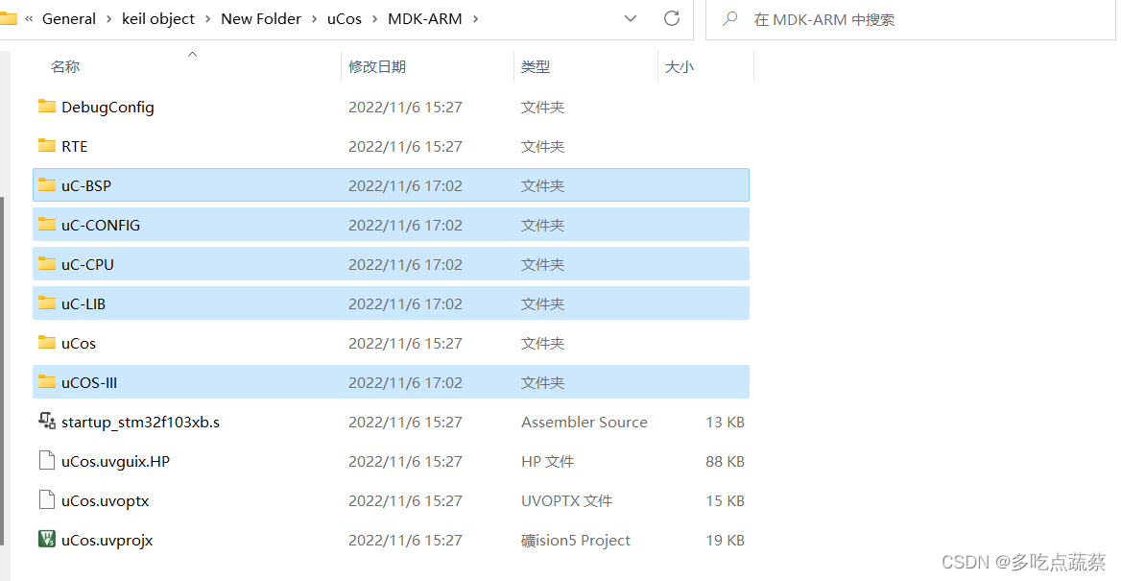
Task: Navigate to General in the breadcrumb path
Action: click(x=68, y=18)
